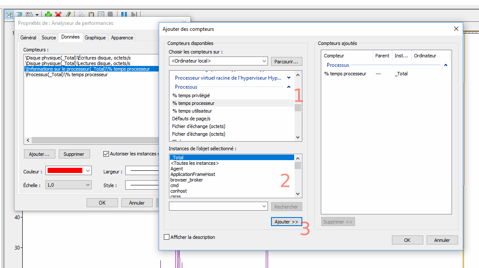Viewport: 479px width, 268px height.
Task: Click the view current activity graph icon
Action: tap(9, 15)
